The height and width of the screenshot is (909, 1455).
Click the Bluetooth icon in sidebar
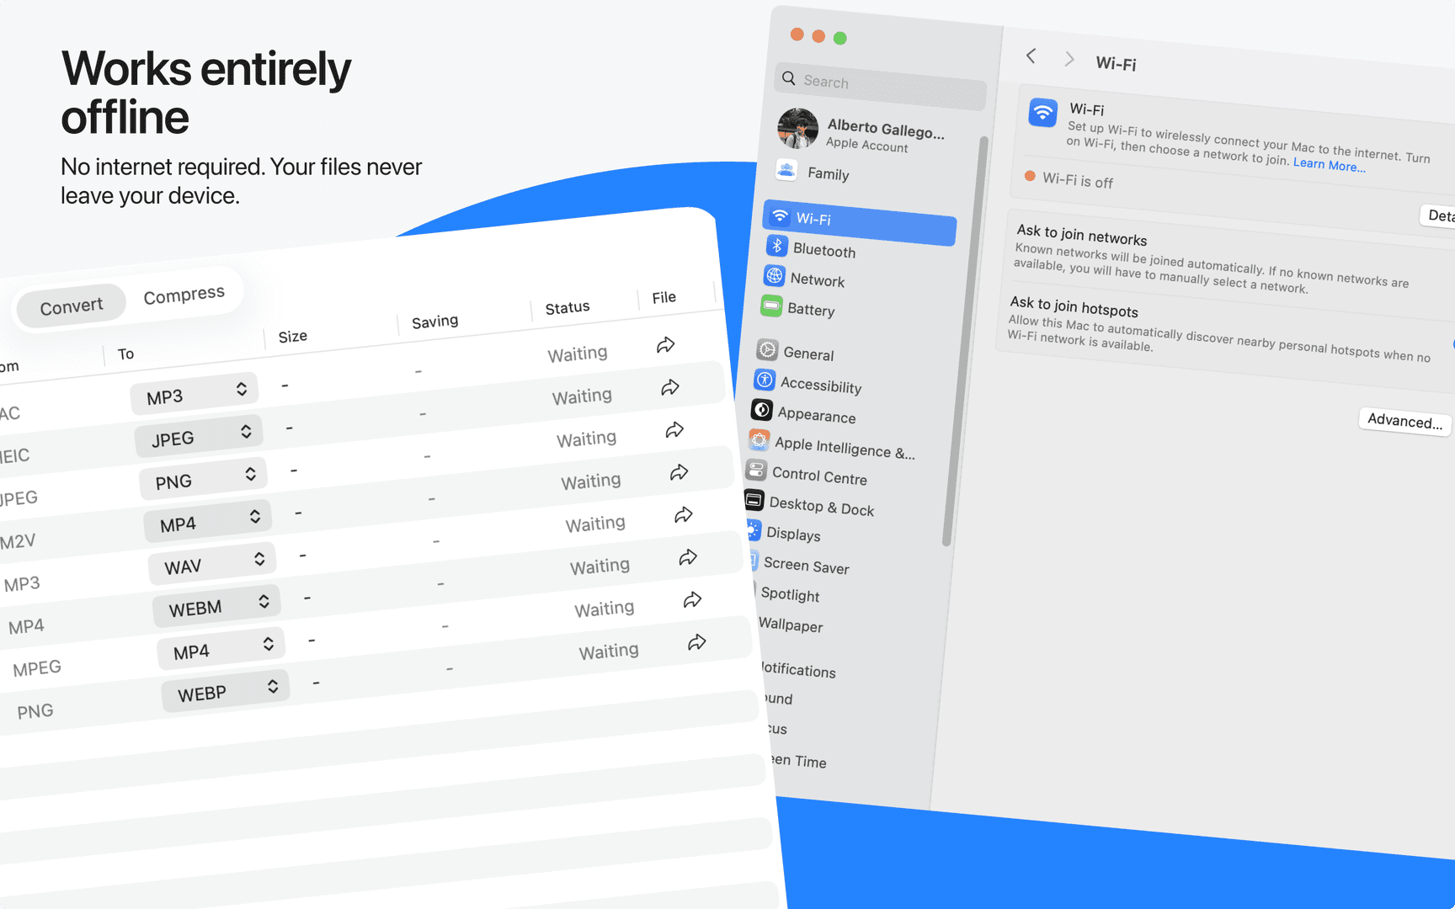click(x=777, y=246)
